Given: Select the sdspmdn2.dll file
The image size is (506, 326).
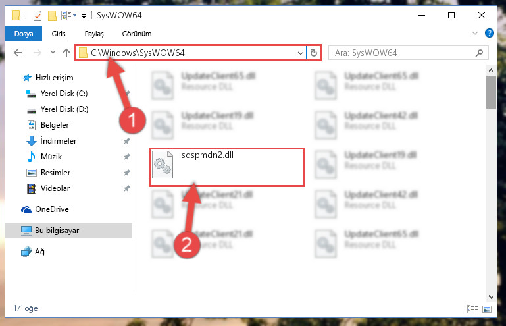Looking at the screenshot, I should [227, 167].
